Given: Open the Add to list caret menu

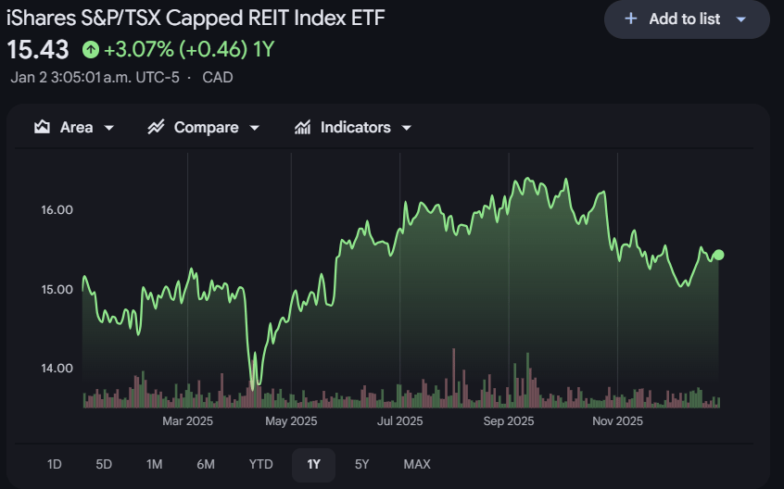Looking at the screenshot, I should coord(741,19).
